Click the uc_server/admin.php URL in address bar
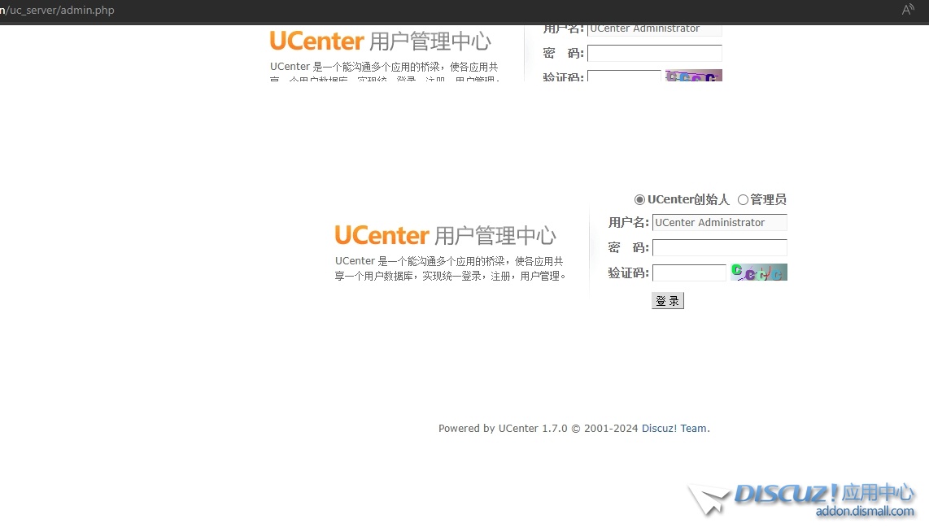The height and width of the screenshot is (532, 929). [x=61, y=11]
